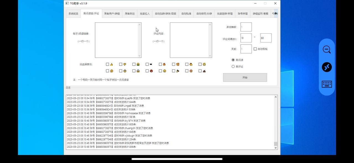Click the poop emoji icon
Screen dimensions: 354x163
[x=205, y=71]
